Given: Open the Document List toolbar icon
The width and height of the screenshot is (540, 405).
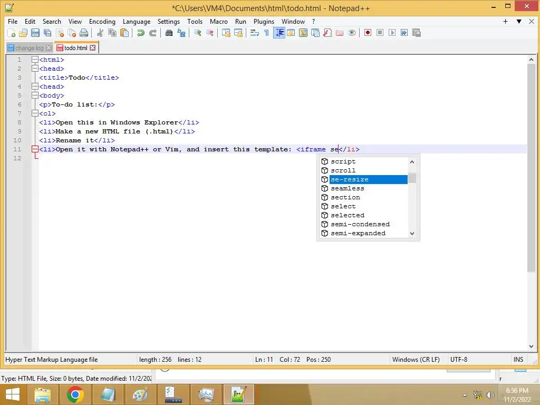Looking at the screenshot, I should [x=315, y=33].
